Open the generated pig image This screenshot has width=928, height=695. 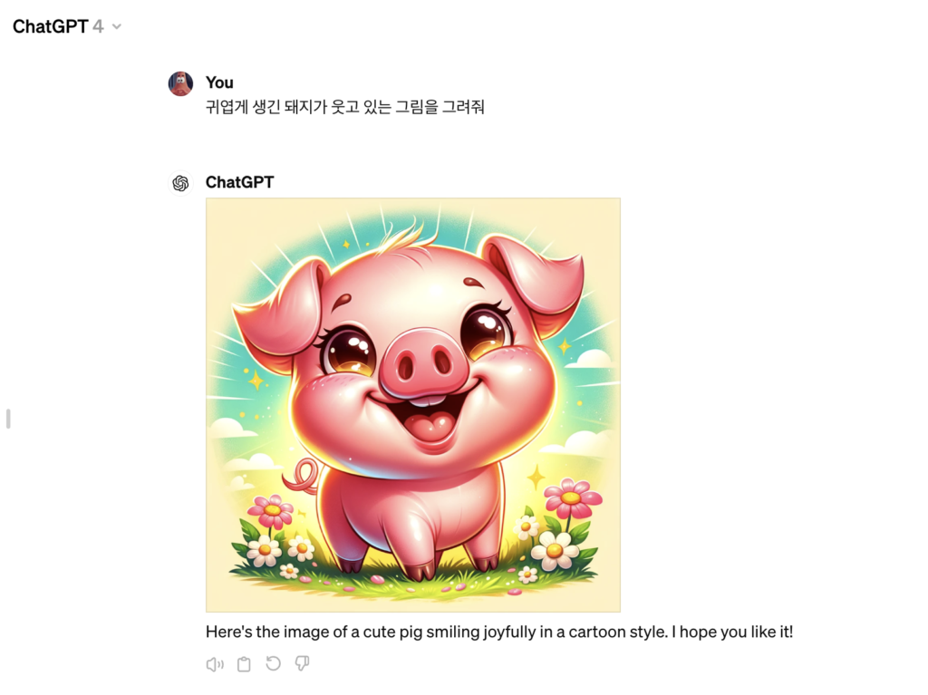point(413,405)
